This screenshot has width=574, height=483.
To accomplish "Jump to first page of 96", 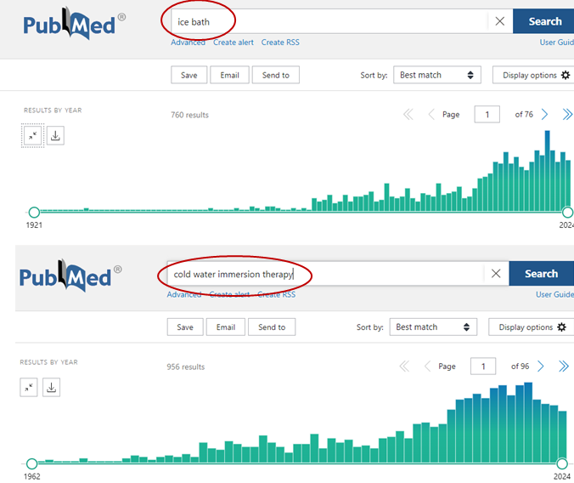I will coord(404,366).
